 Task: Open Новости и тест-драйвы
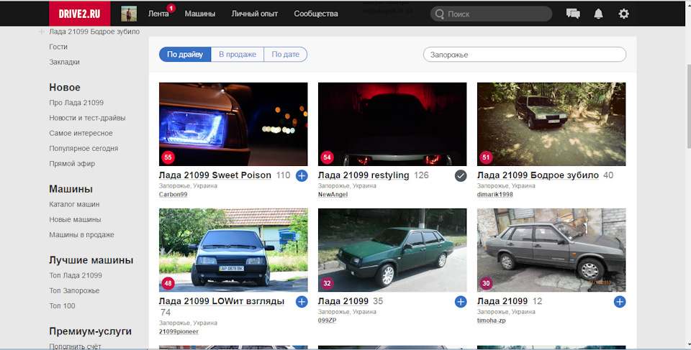click(x=87, y=118)
